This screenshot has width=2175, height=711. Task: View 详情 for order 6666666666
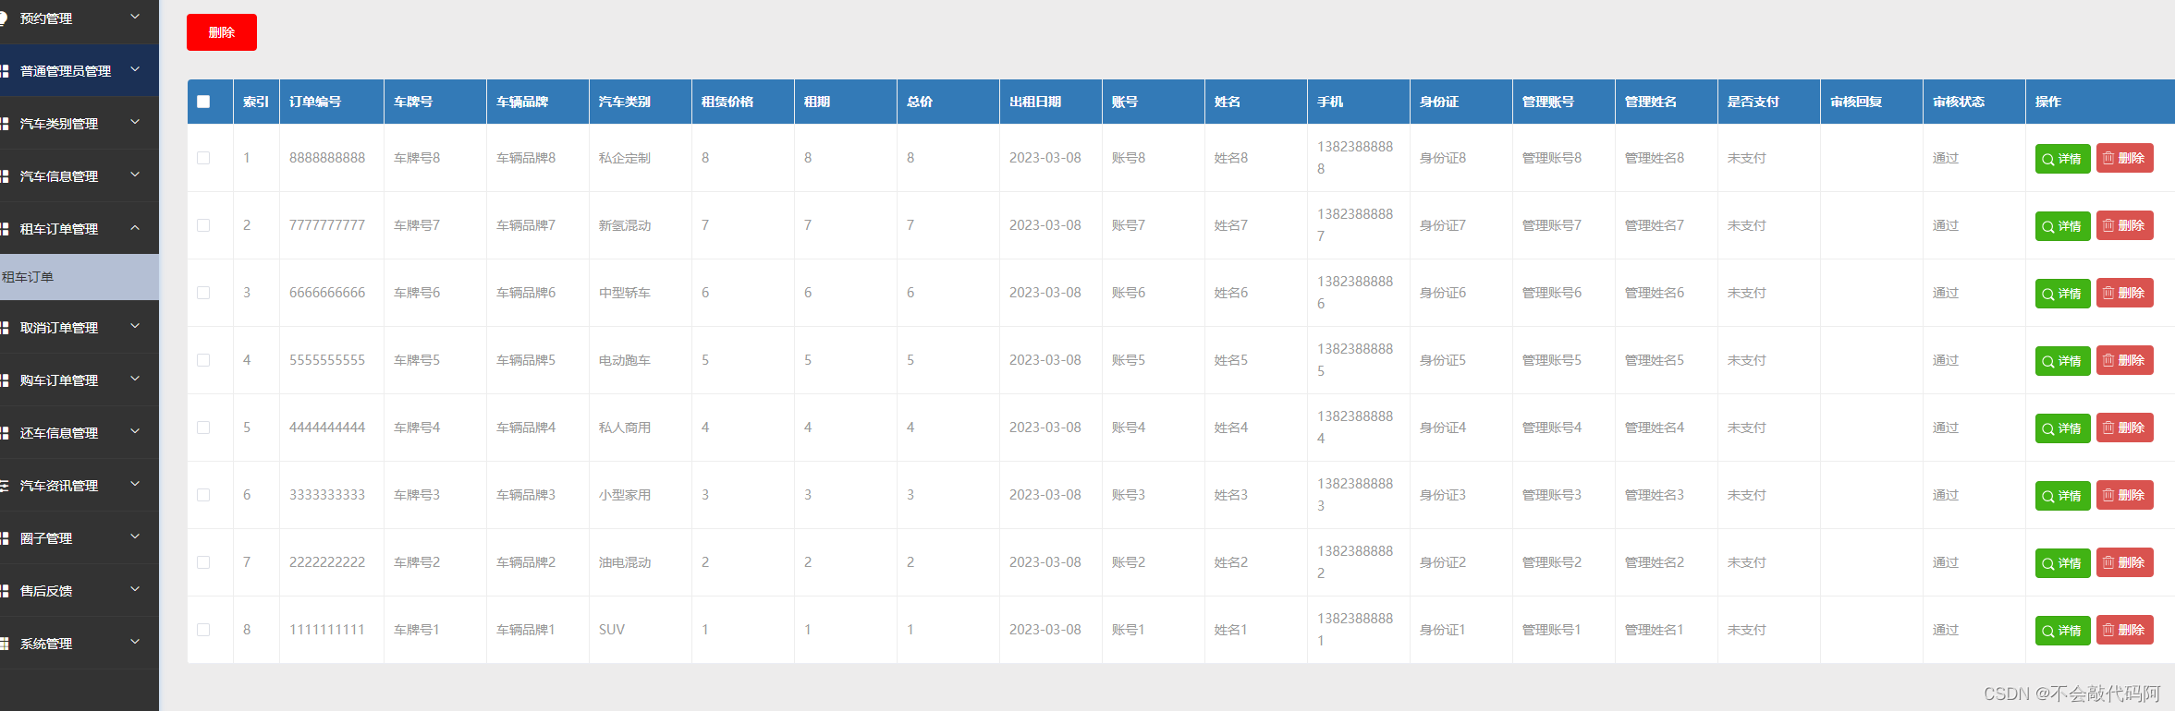tap(2062, 294)
